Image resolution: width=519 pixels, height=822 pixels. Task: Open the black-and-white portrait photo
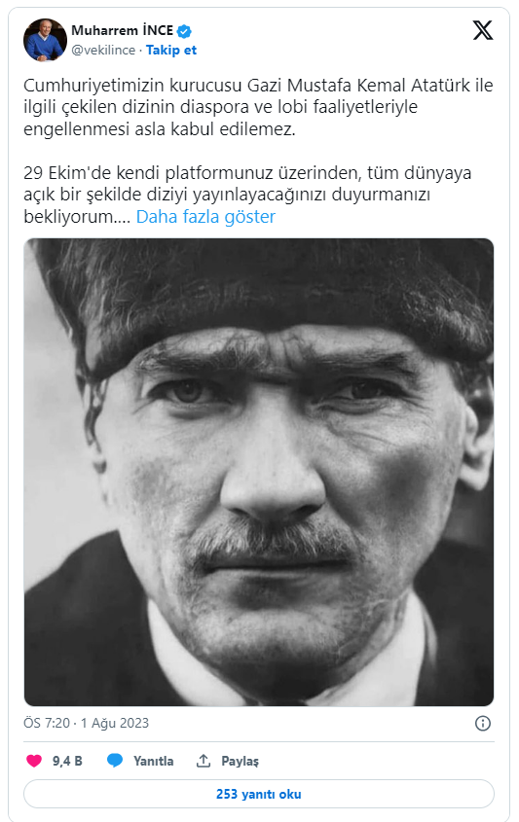pos(259,472)
